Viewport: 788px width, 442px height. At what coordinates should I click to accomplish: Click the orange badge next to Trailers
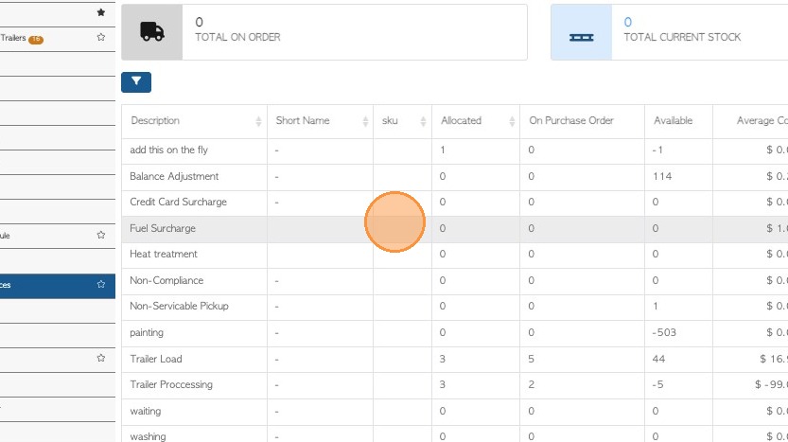[36, 40]
